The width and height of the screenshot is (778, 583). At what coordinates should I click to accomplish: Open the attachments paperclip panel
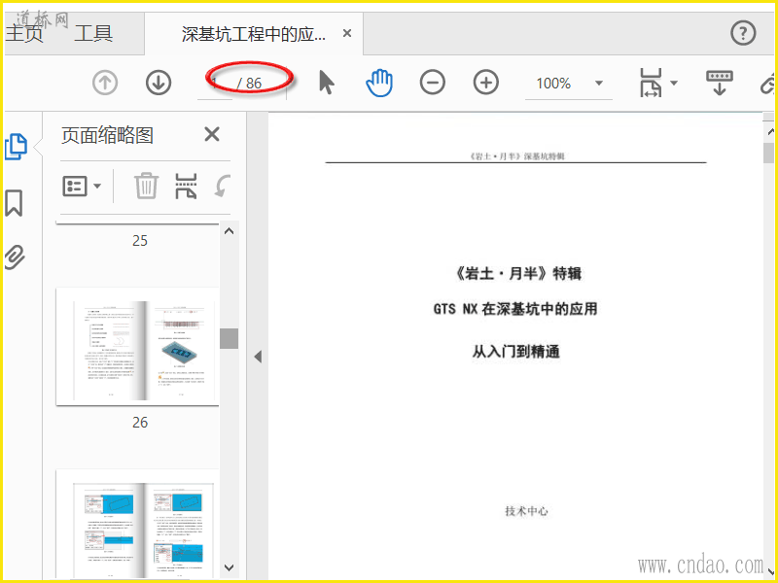click(x=15, y=257)
